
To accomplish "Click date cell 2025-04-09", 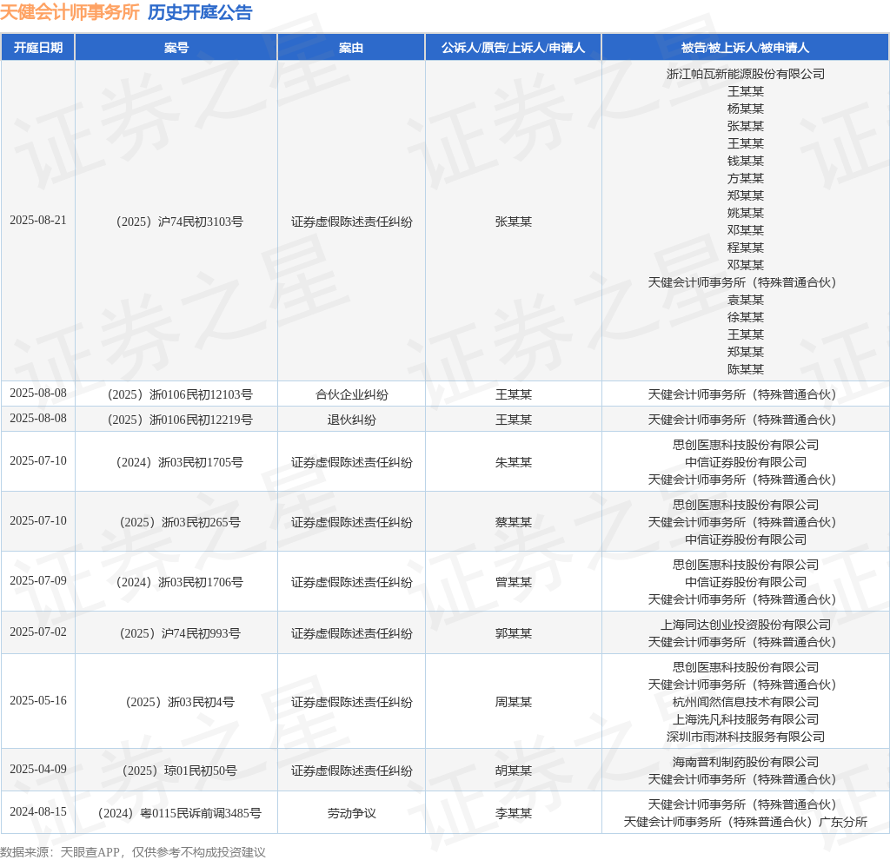I will pyautogui.click(x=38, y=770).
